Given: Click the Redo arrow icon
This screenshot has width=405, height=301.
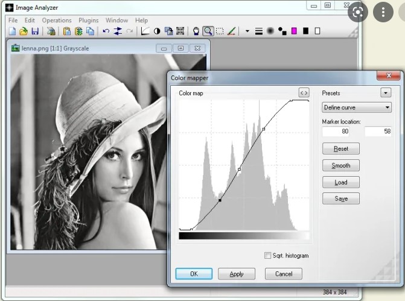Looking at the screenshot, I should (x=130, y=31).
